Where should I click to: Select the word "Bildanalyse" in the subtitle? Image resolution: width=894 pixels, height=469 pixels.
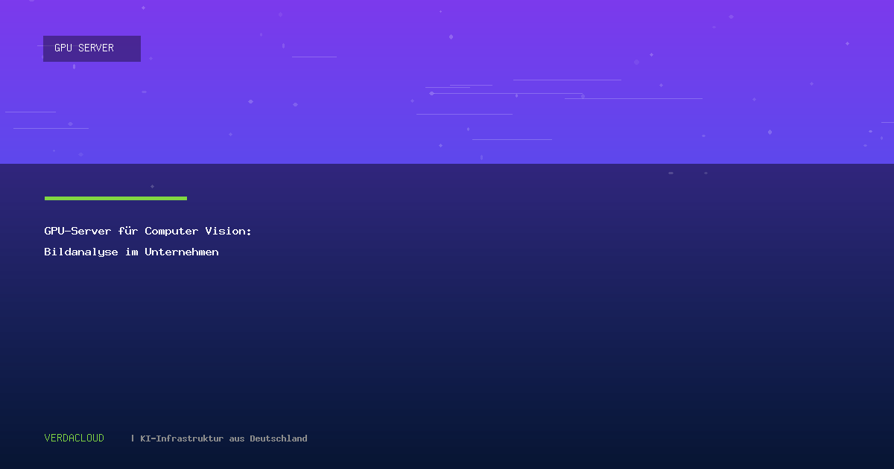pyautogui.click(x=80, y=252)
